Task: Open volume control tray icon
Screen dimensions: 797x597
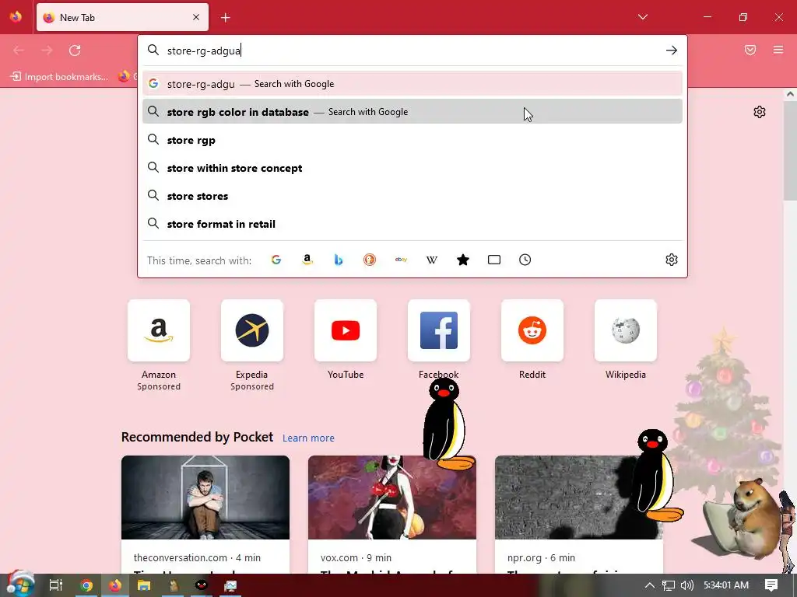Action: (686, 585)
